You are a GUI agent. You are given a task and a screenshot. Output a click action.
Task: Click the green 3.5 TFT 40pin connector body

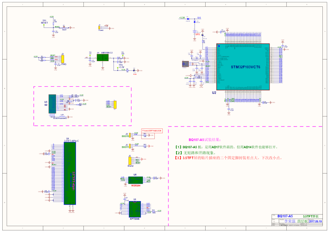click(x=70, y=174)
